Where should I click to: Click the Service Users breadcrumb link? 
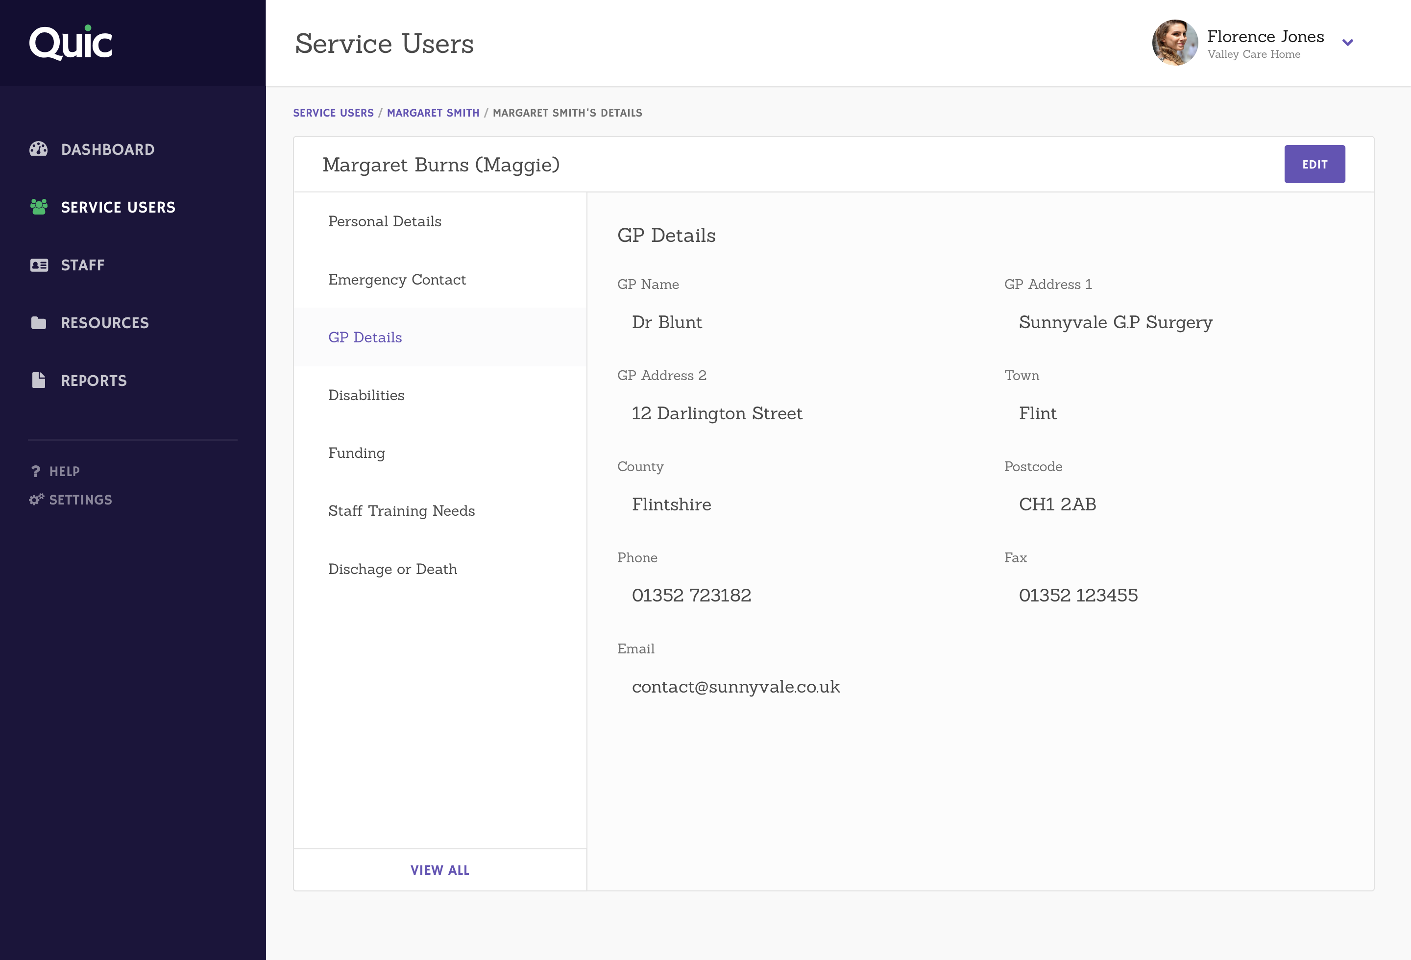[333, 113]
